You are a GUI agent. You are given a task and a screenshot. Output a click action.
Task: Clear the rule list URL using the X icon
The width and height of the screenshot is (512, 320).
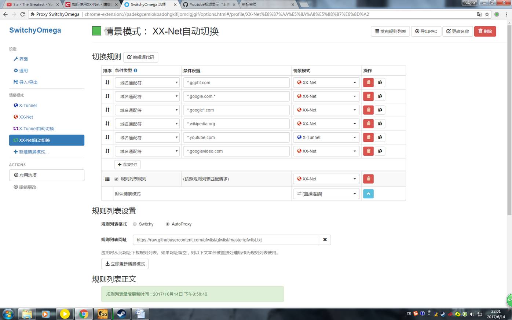click(x=325, y=240)
